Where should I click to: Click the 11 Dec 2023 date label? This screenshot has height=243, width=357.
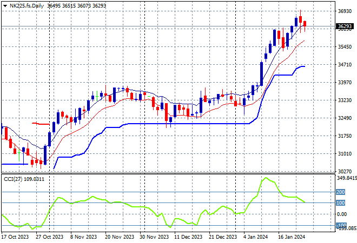(188, 237)
